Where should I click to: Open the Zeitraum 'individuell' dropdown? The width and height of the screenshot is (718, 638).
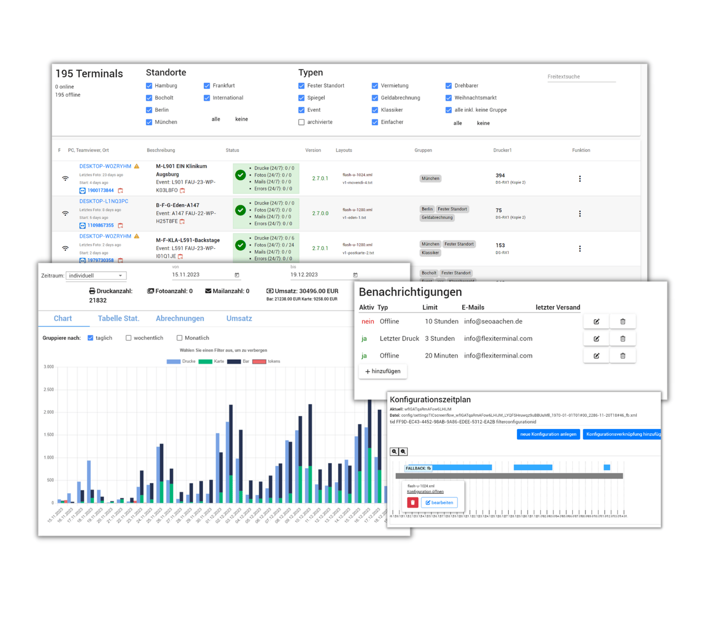point(96,276)
